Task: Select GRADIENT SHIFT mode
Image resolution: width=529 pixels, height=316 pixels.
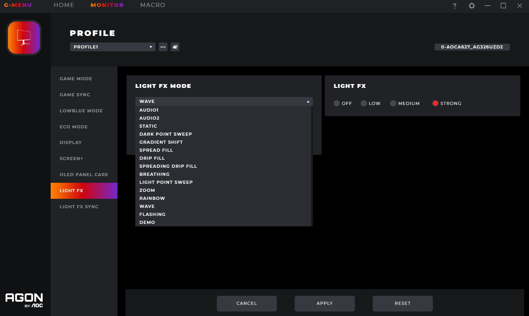Action: coord(223,142)
